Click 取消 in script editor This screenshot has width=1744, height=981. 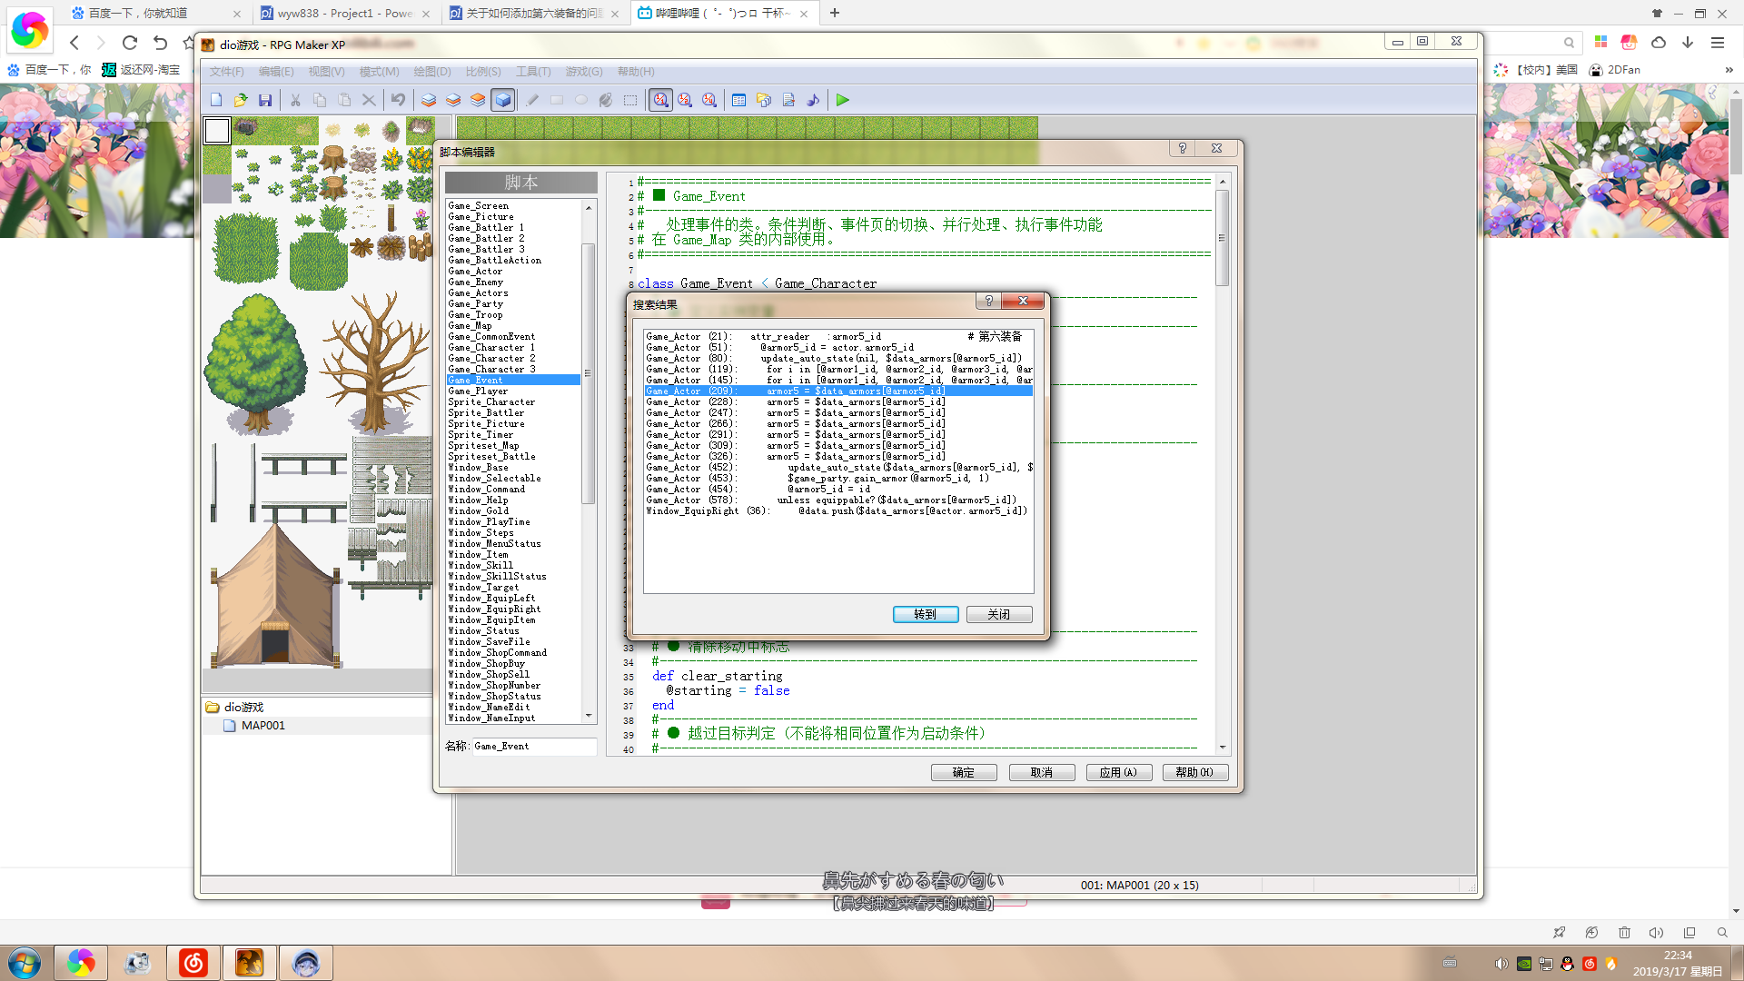pyautogui.click(x=1042, y=773)
